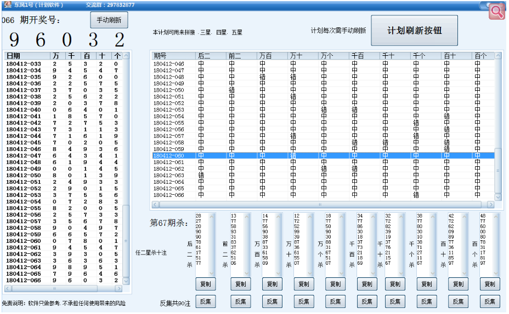Click the magnifier search icon at top right
Image resolution: width=509 pixels, height=314 pixels.
[496, 12]
